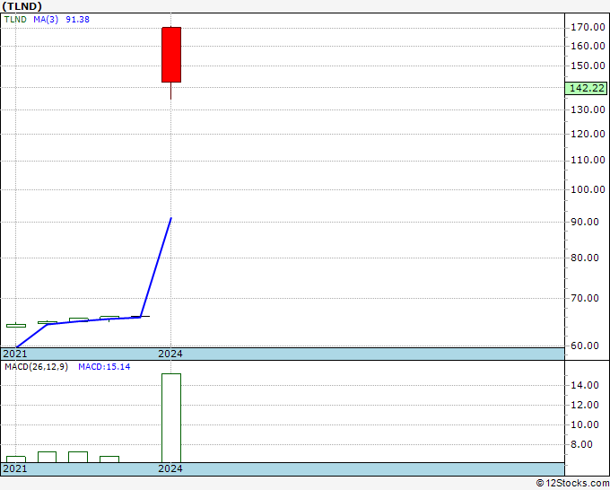Click the 12.00 MACD axis label

click(585, 405)
